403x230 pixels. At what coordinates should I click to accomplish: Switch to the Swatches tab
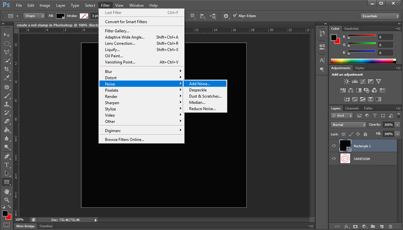pyautogui.click(x=351, y=29)
